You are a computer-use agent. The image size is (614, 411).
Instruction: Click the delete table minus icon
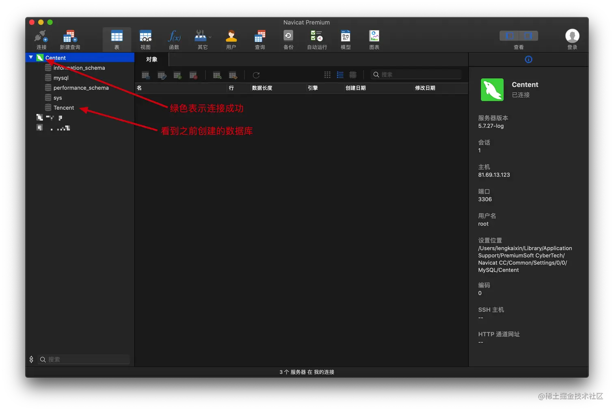click(x=193, y=75)
